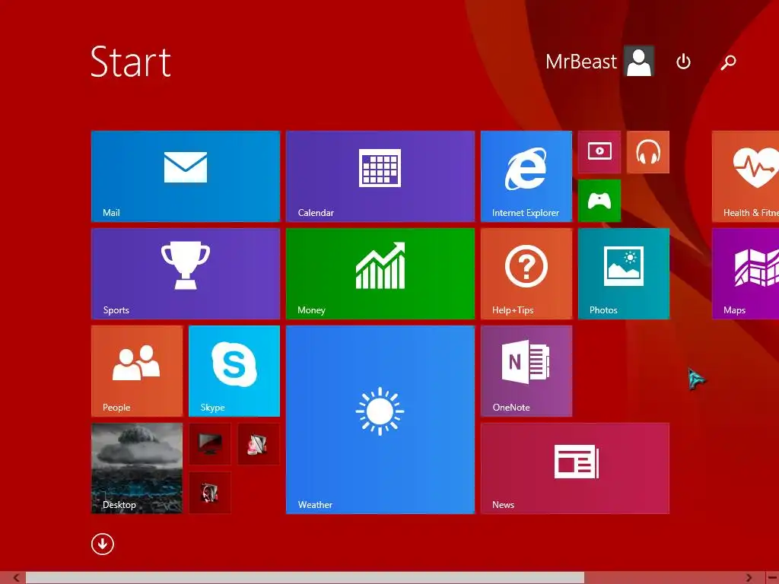Open the OneNote tile
The height and width of the screenshot is (584, 779).
(x=526, y=371)
